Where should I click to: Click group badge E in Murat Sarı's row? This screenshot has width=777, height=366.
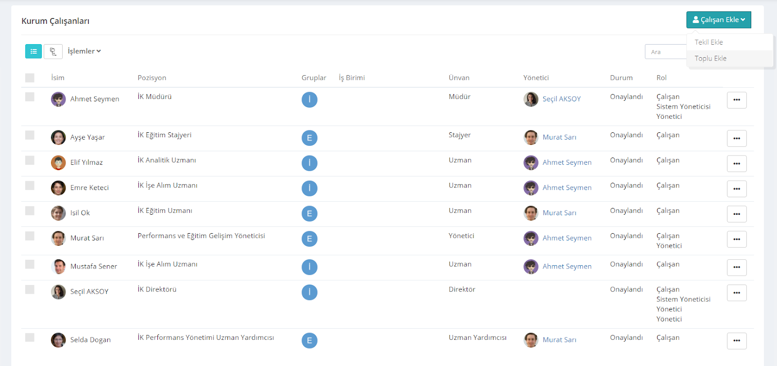click(309, 239)
